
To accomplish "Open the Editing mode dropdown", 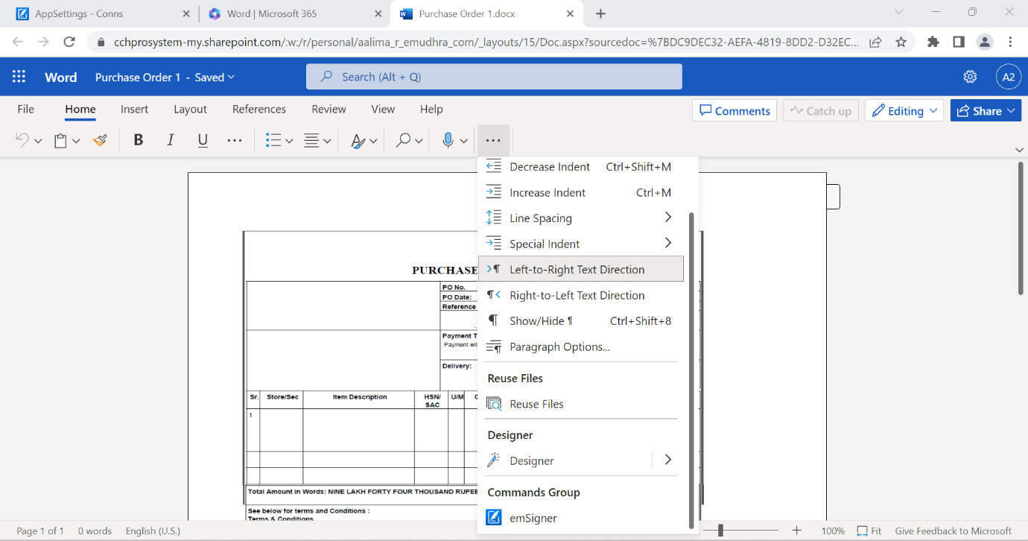I will point(904,110).
